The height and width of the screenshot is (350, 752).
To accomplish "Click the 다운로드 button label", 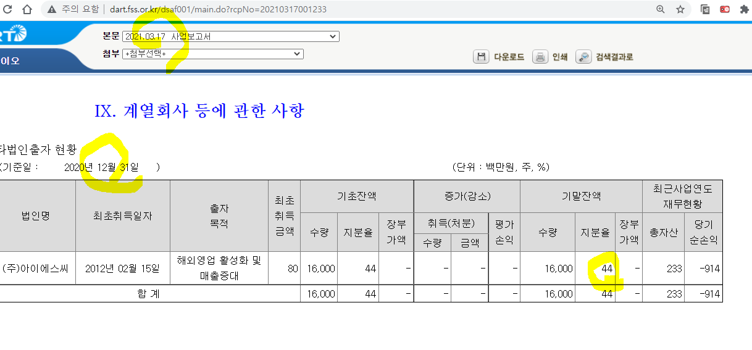I will [x=509, y=57].
